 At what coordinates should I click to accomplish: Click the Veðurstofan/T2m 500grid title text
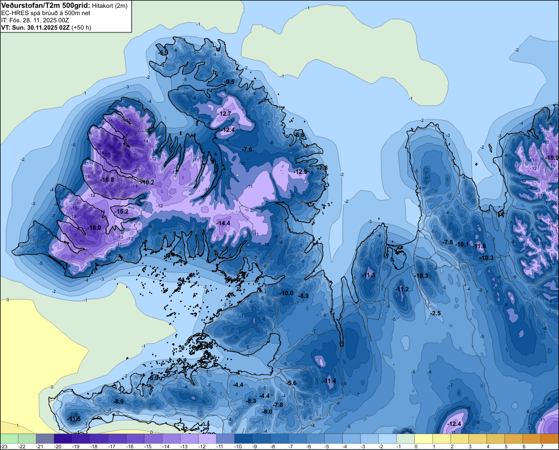(45, 5)
